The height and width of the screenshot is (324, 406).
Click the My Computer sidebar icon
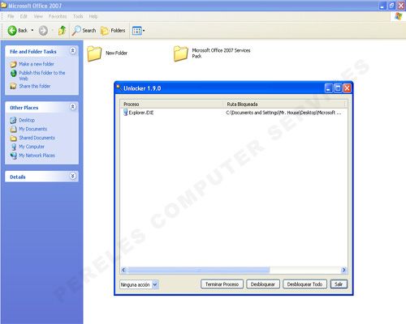(13, 147)
